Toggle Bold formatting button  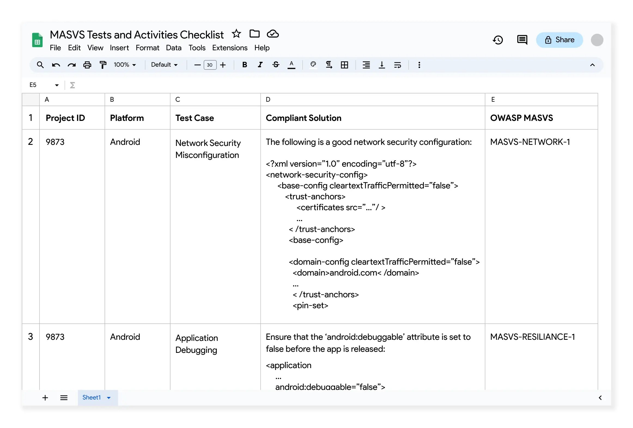pyautogui.click(x=244, y=65)
